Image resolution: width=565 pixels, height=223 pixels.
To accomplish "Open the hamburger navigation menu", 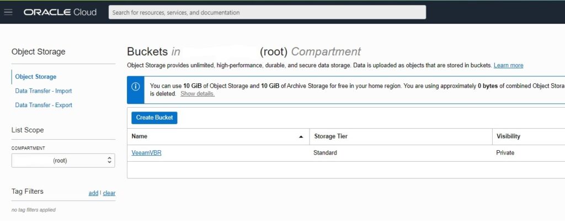I will click(8, 12).
